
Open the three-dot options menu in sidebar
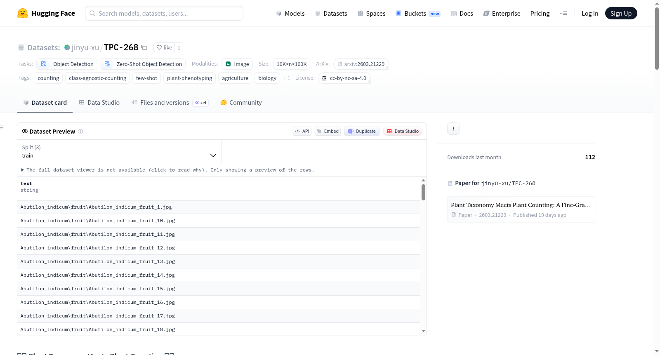453,129
